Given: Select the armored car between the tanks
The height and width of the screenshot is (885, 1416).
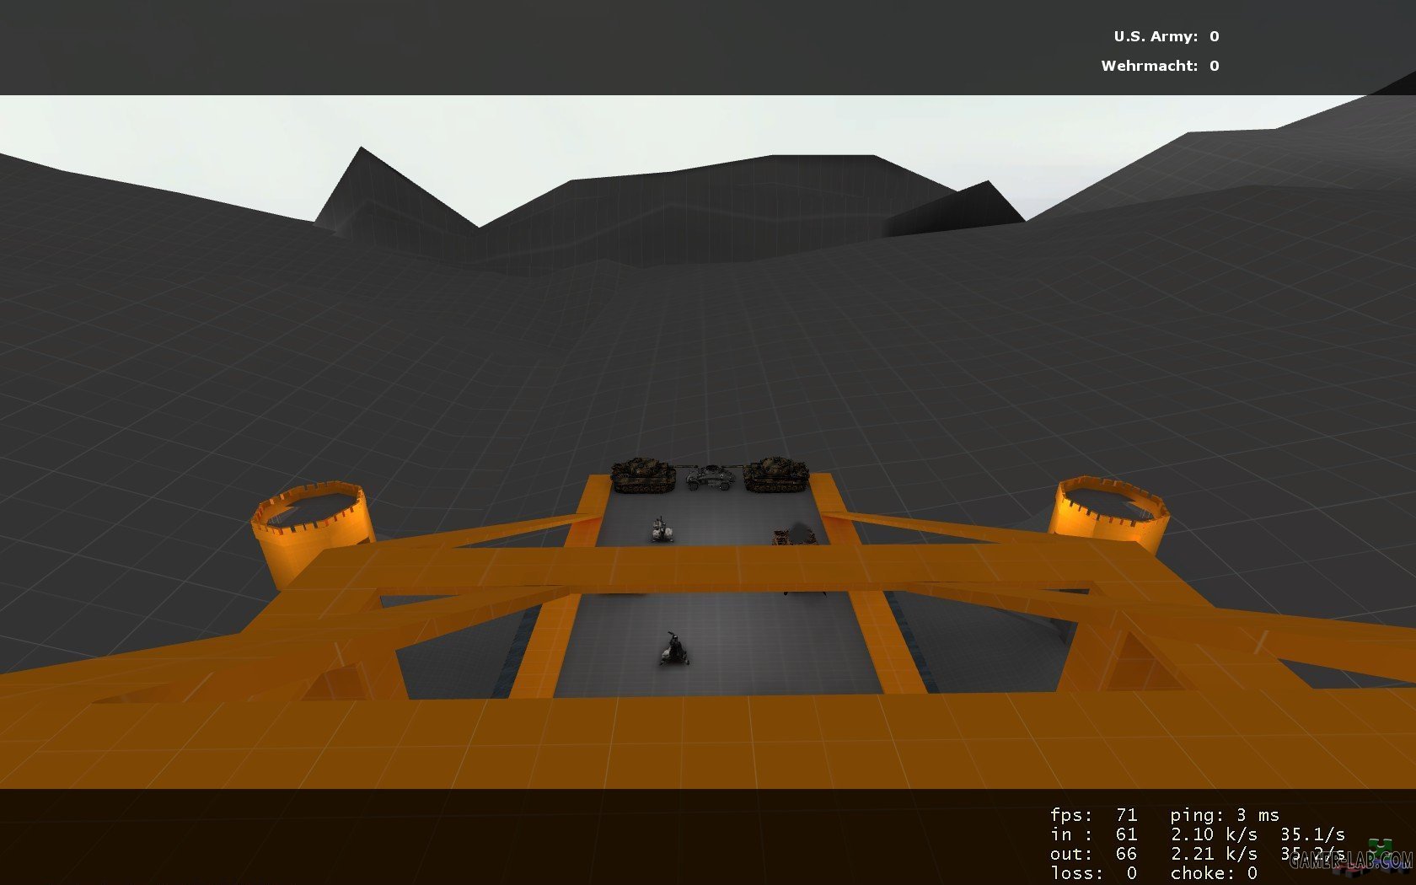Looking at the screenshot, I should 709,478.
